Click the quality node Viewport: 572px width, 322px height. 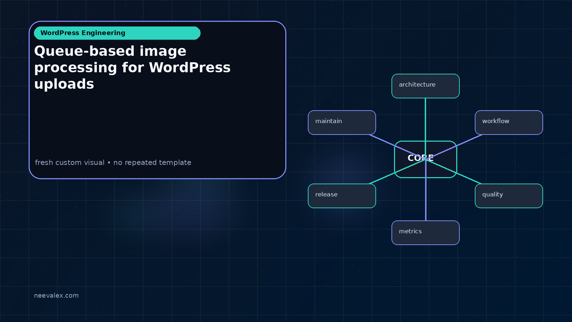[x=509, y=196]
